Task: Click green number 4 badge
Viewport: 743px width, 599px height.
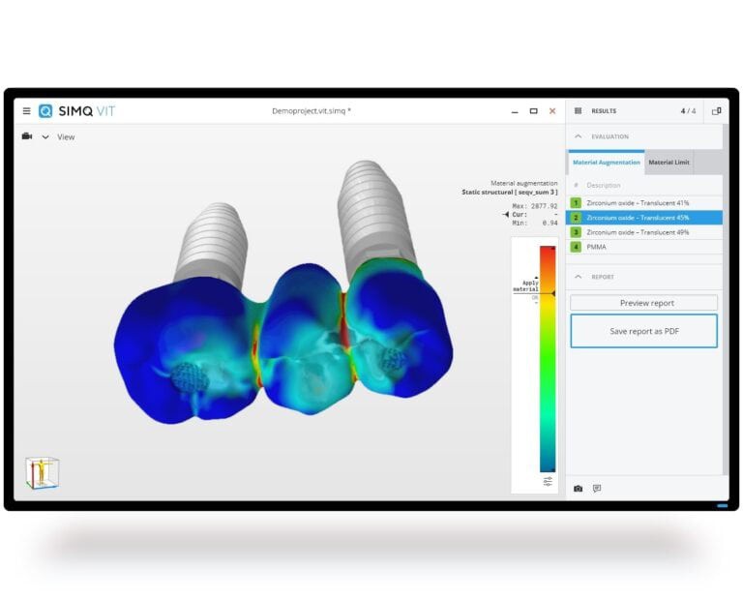Action: pos(576,247)
